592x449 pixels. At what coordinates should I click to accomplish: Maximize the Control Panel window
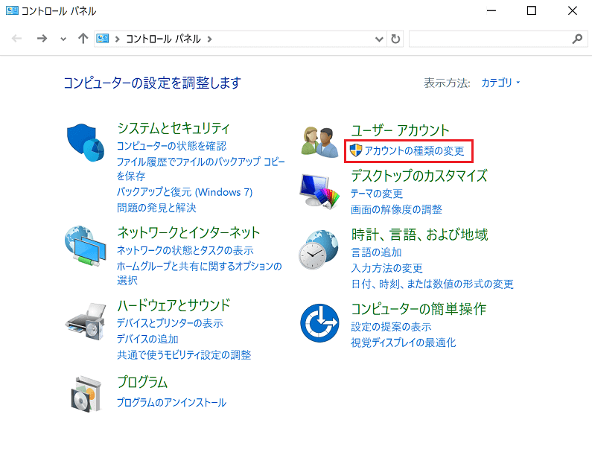pos(532,10)
